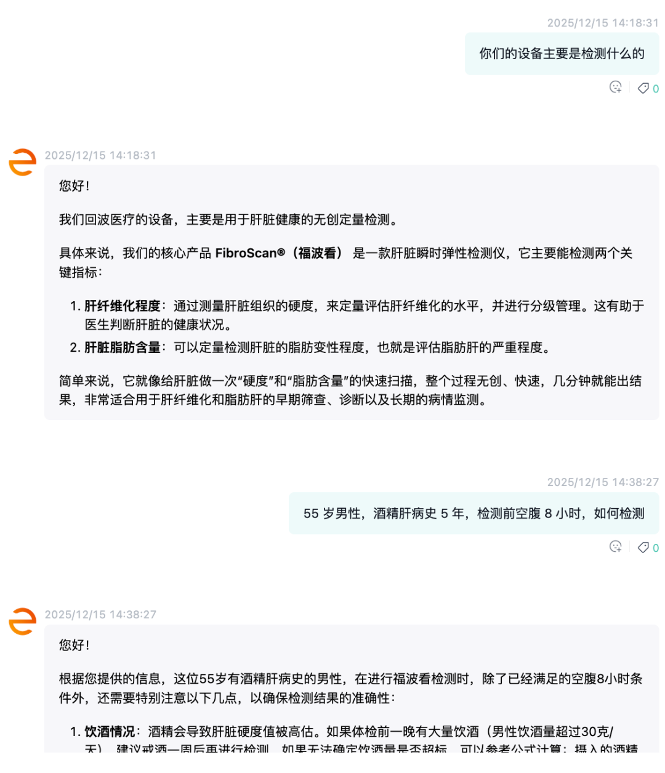This screenshot has height=773, width=665.
Task: Click the 14:18:31 timestamp above the first bot reply
Action: point(100,155)
